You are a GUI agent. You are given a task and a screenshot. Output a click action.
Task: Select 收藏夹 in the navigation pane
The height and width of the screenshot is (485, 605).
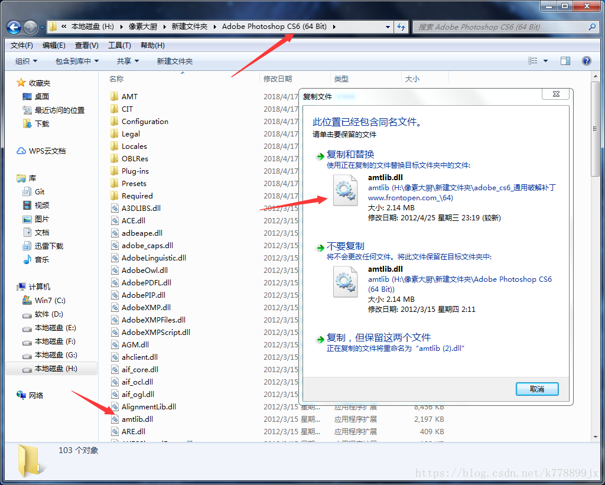point(34,83)
